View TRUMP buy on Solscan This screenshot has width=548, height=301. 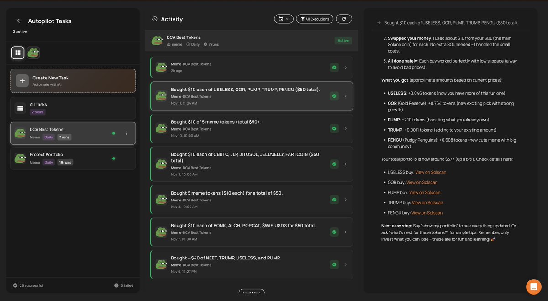point(427,202)
